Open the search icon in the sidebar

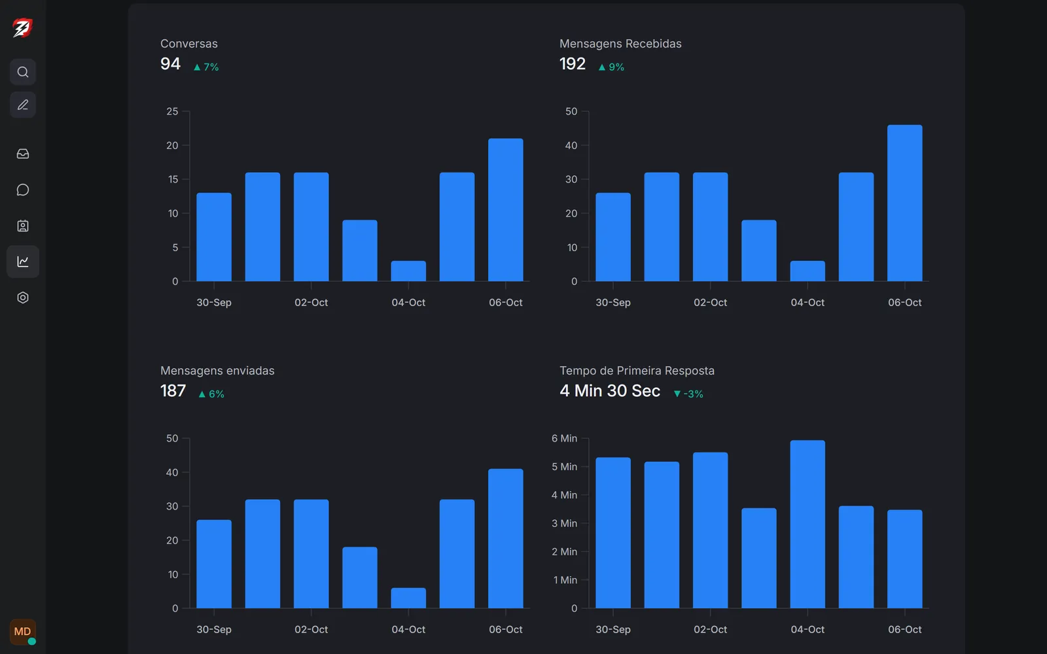pyautogui.click(x=23, y=72)
